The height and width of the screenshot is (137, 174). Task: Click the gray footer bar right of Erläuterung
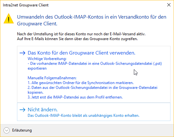(103, 130)
